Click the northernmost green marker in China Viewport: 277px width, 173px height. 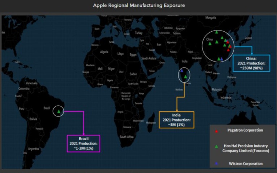click(x=217, y=32)
